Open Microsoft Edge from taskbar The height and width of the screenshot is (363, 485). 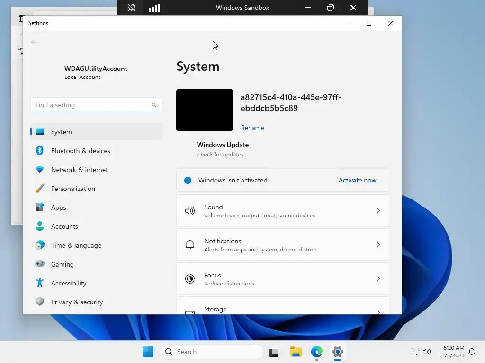[x=317, y=352]
